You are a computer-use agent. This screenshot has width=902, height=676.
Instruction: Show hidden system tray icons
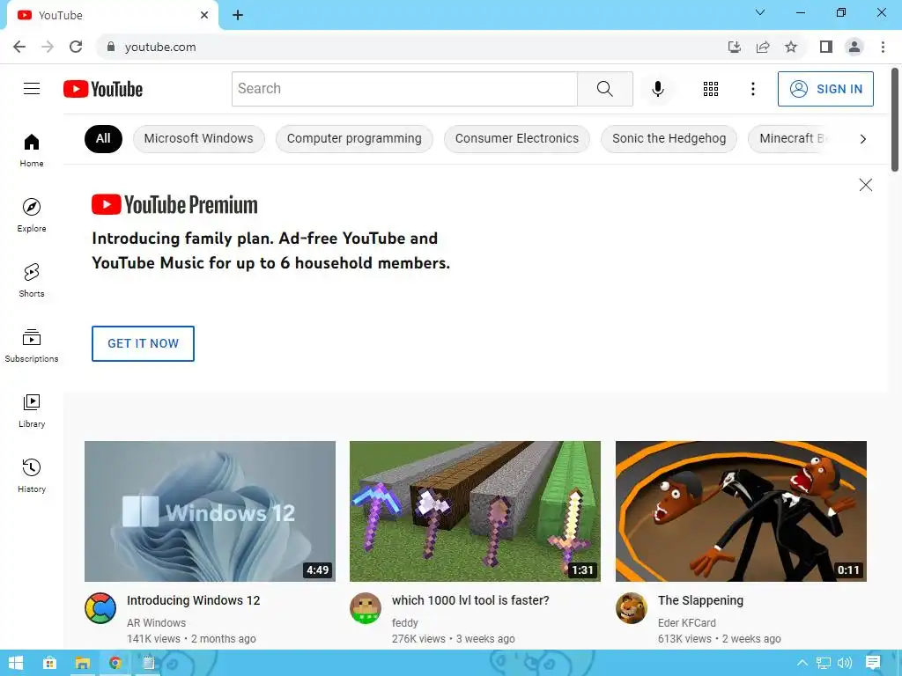point(802,663)
